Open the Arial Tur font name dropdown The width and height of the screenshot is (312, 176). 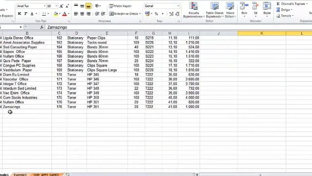click(44, 6)
